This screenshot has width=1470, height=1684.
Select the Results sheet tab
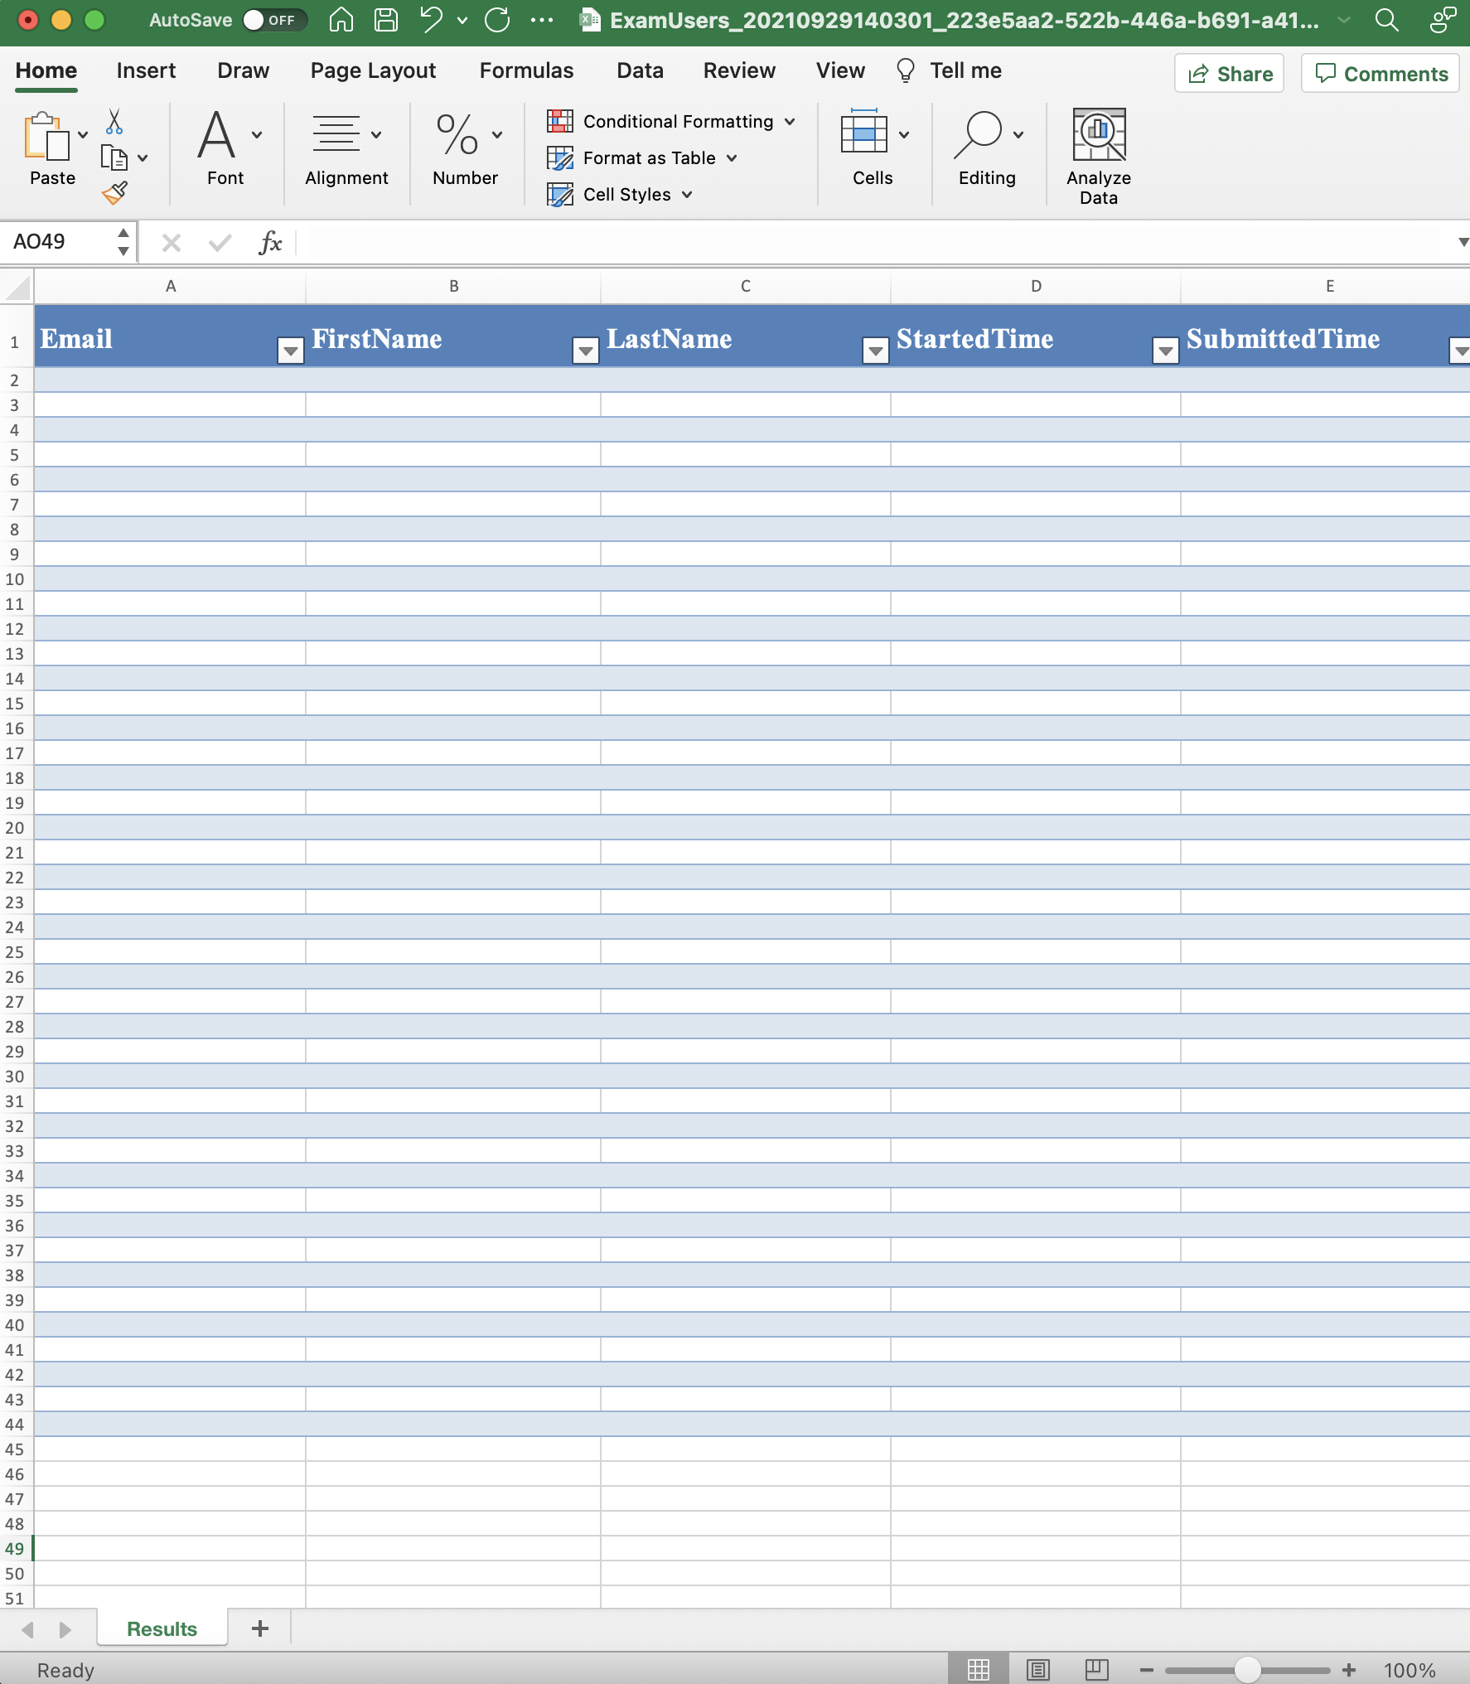(162, 1628)
